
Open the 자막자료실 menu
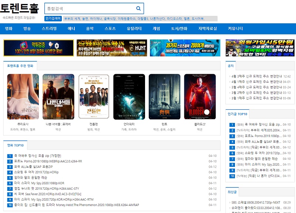pyautogui.click(x=208, y=29)
